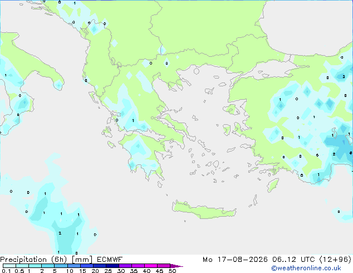Pick the 40–45 mm magenta legend swatch

(x=151, y=266)
